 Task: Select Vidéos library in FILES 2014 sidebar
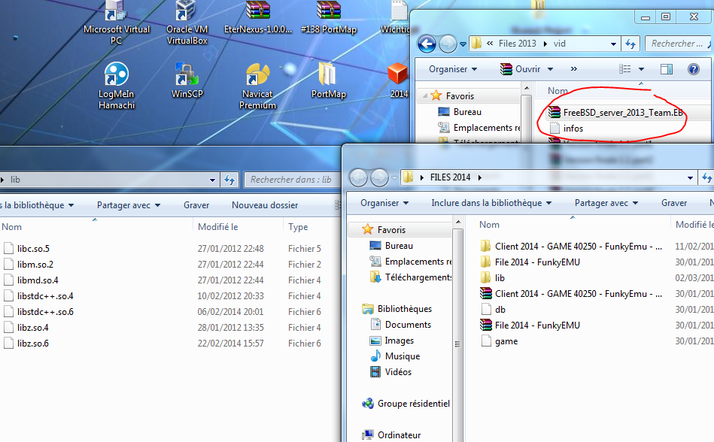391,372
